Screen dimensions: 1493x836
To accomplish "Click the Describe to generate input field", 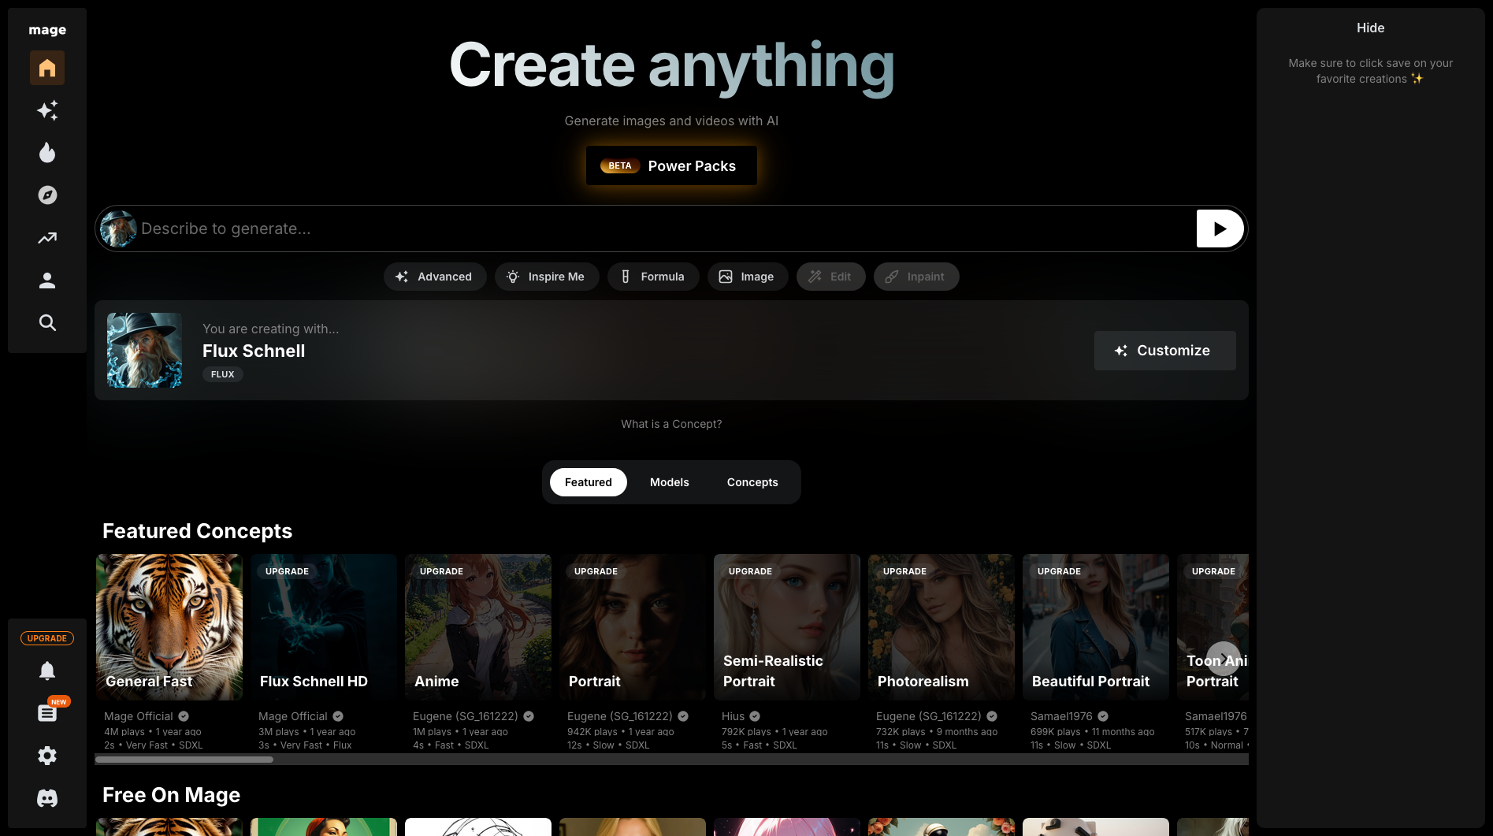I will point(666,229).
